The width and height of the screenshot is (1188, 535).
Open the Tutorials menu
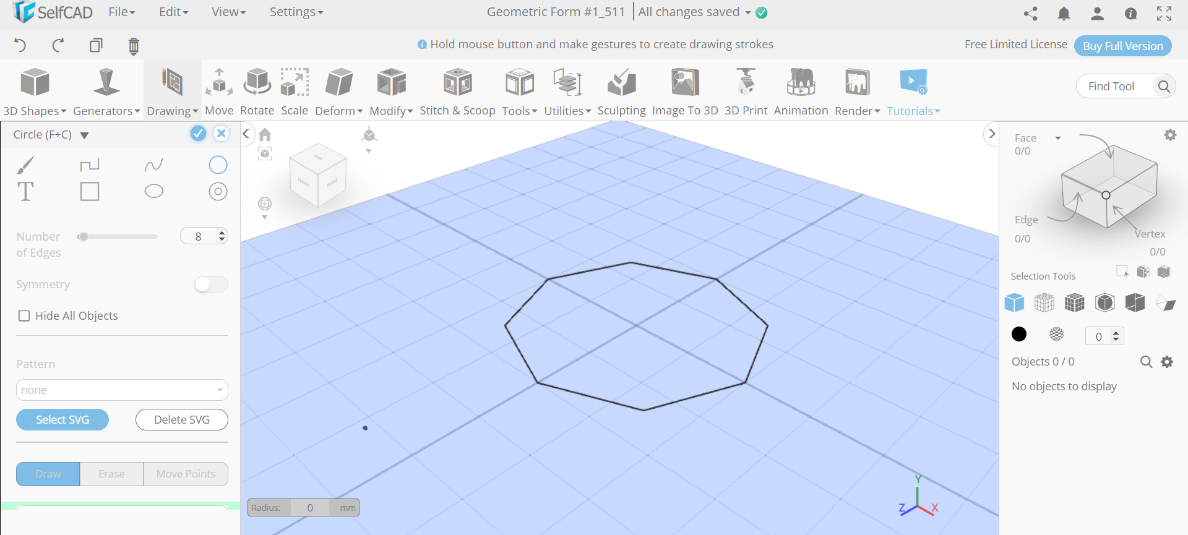pyautogui.click(x=913, y=92)
